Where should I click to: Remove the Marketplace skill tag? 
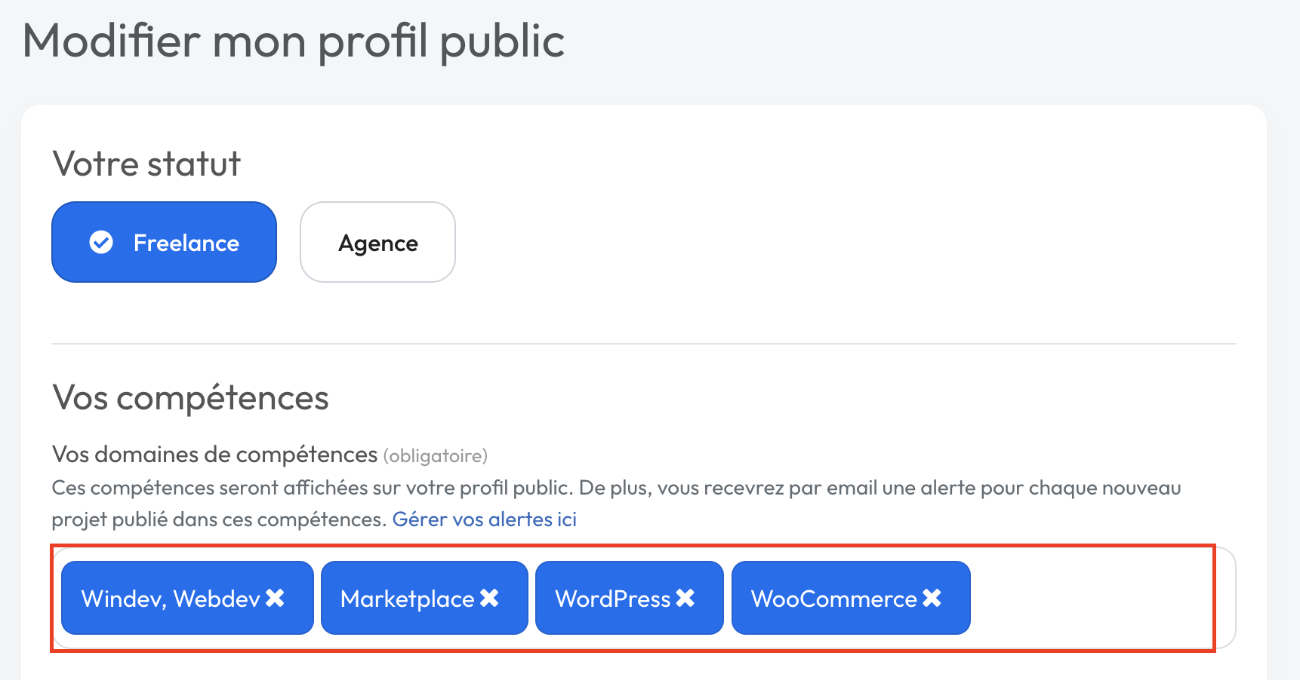(490, 599)
